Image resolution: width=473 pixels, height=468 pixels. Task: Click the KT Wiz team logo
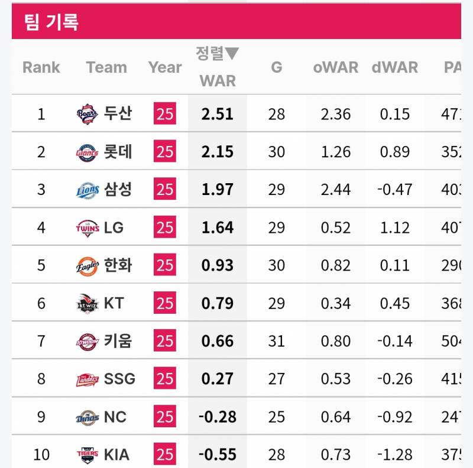88,303
